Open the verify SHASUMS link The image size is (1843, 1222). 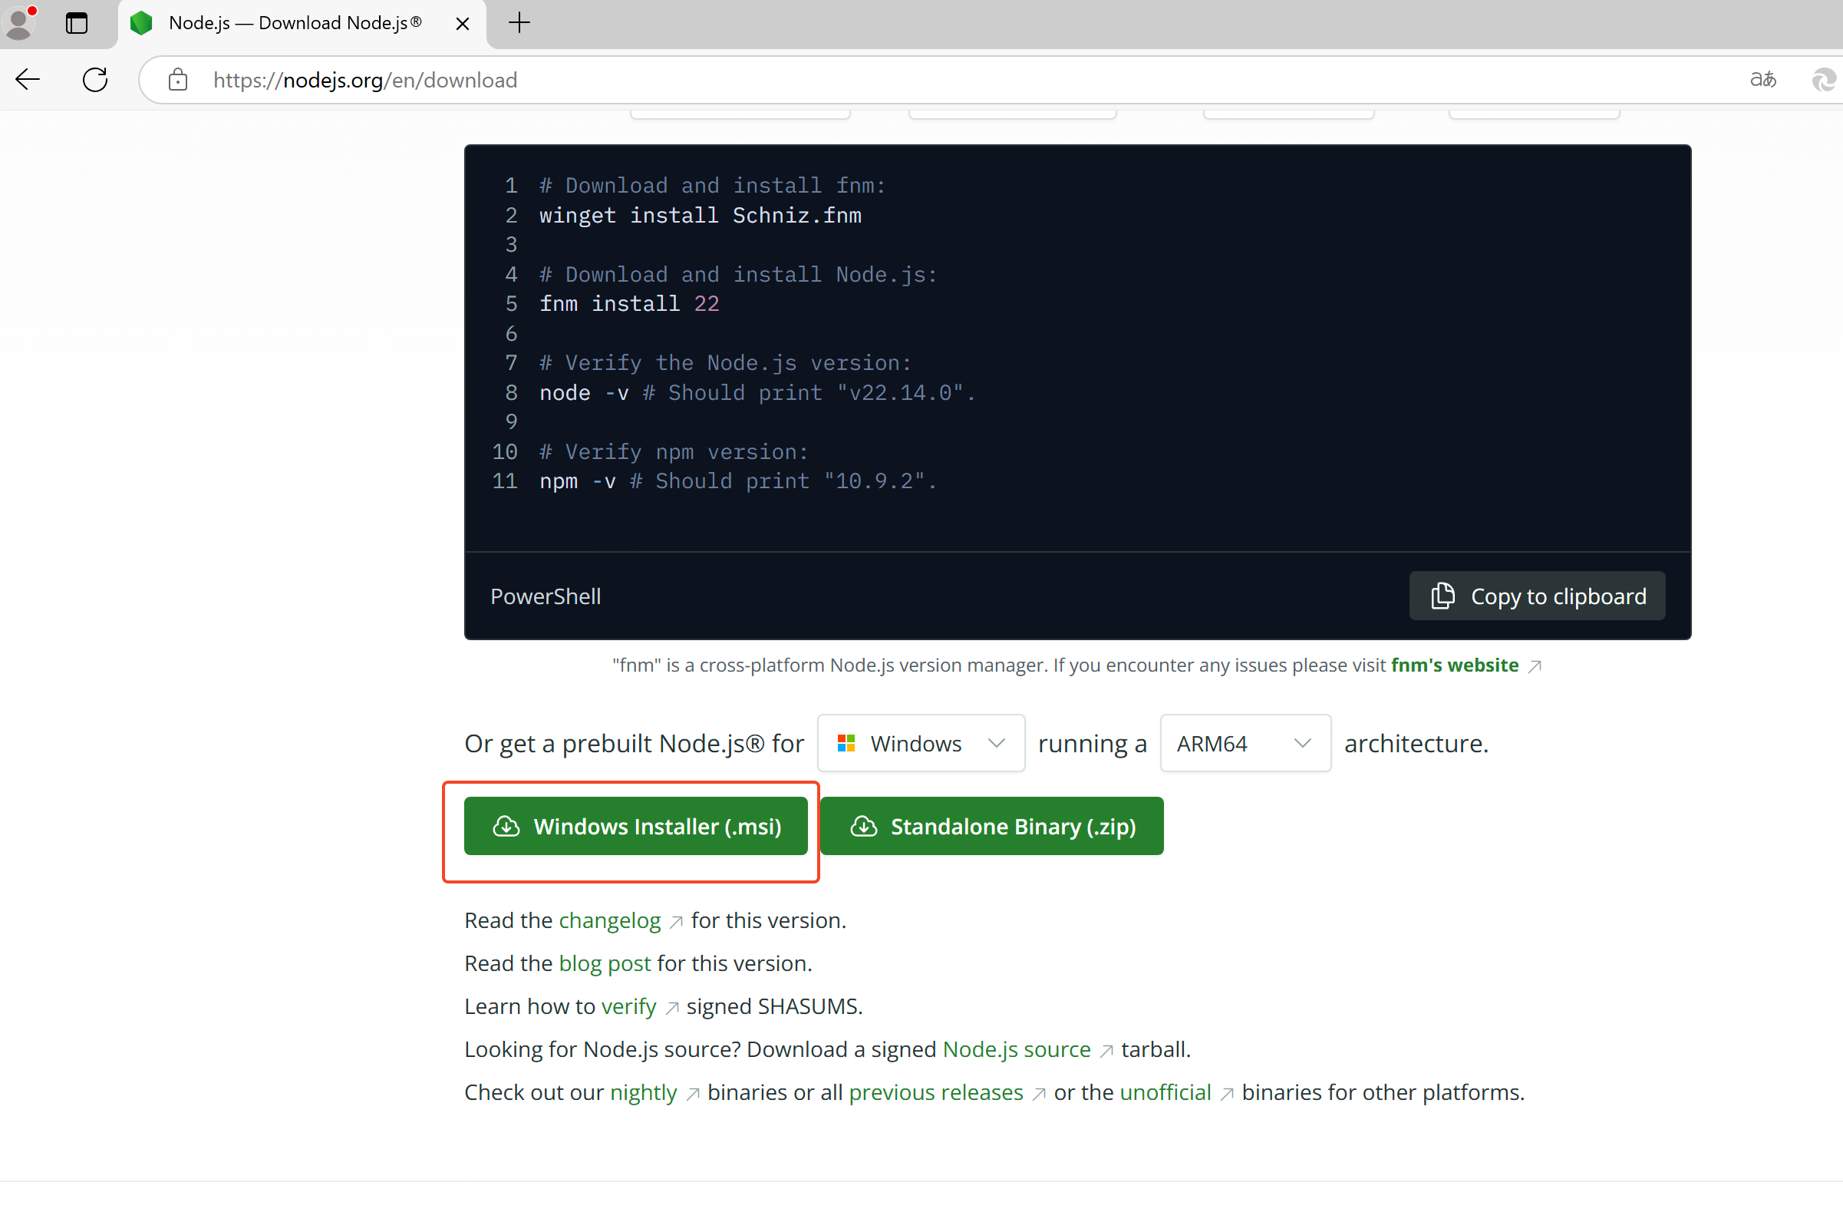(628, 1006)
